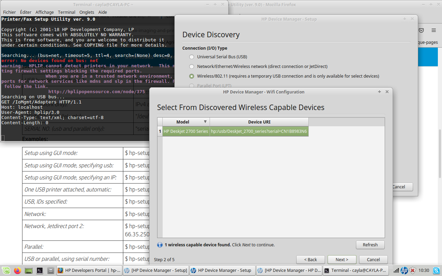Open the Terminal Fichier menu
The height and width of the screenshot is (276, 442).
[9, 12]
